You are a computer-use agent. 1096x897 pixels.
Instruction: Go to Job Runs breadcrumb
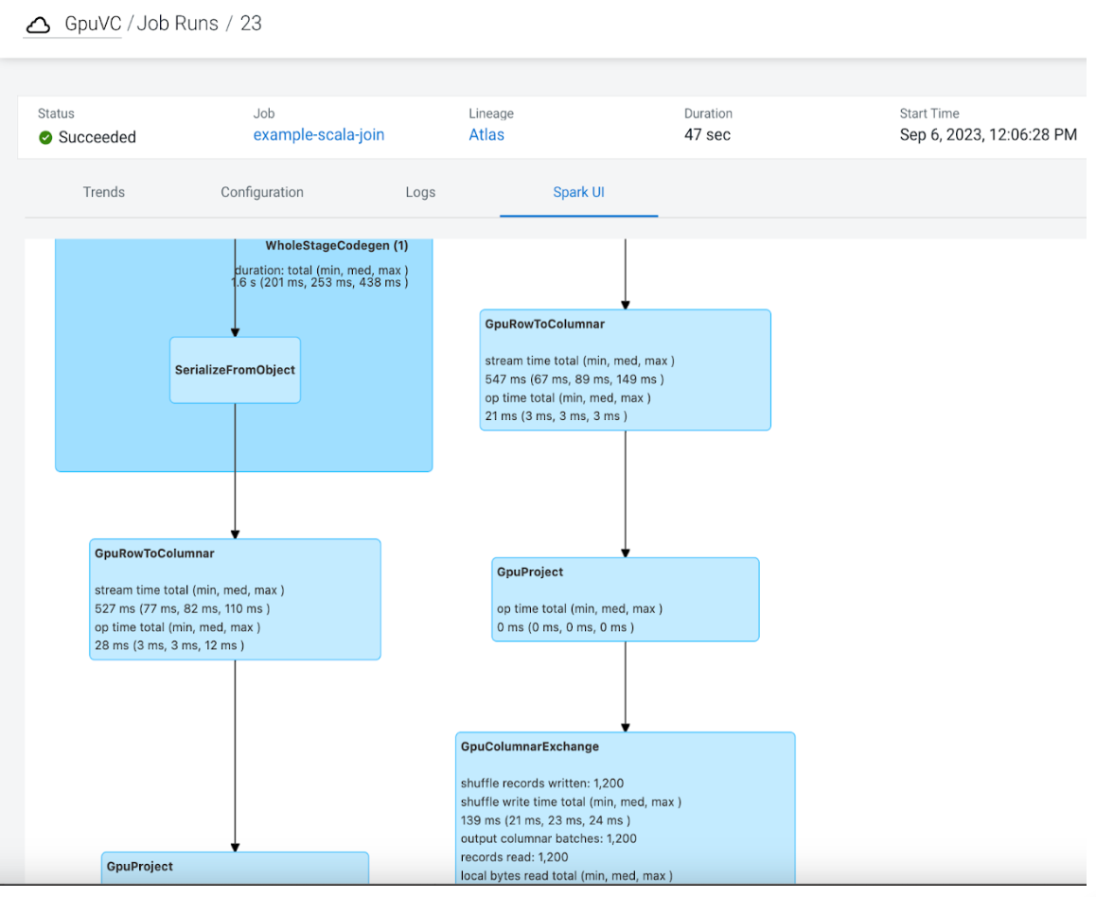coord(177,24)
